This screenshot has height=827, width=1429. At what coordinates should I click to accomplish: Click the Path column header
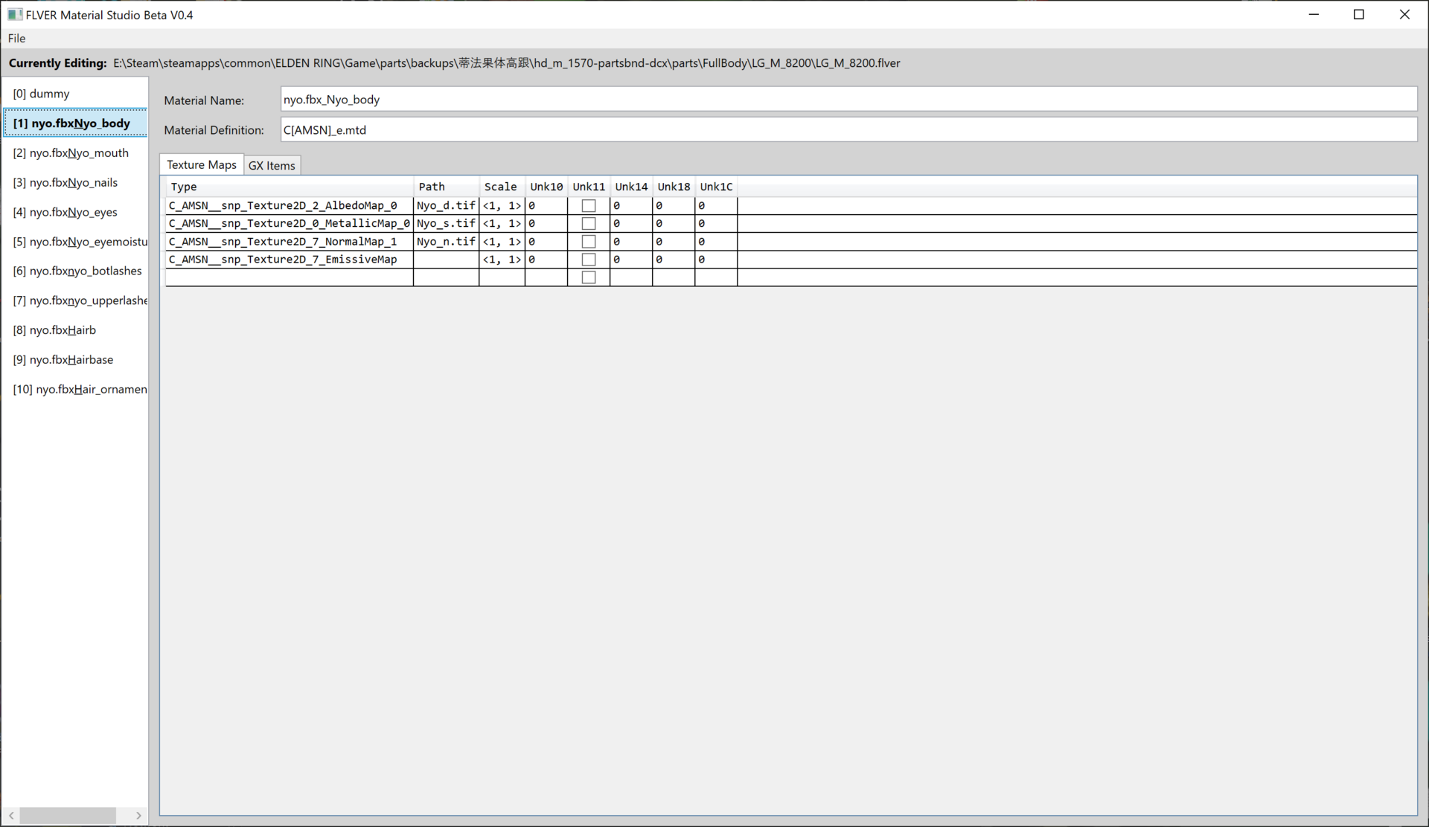(446, 187)
